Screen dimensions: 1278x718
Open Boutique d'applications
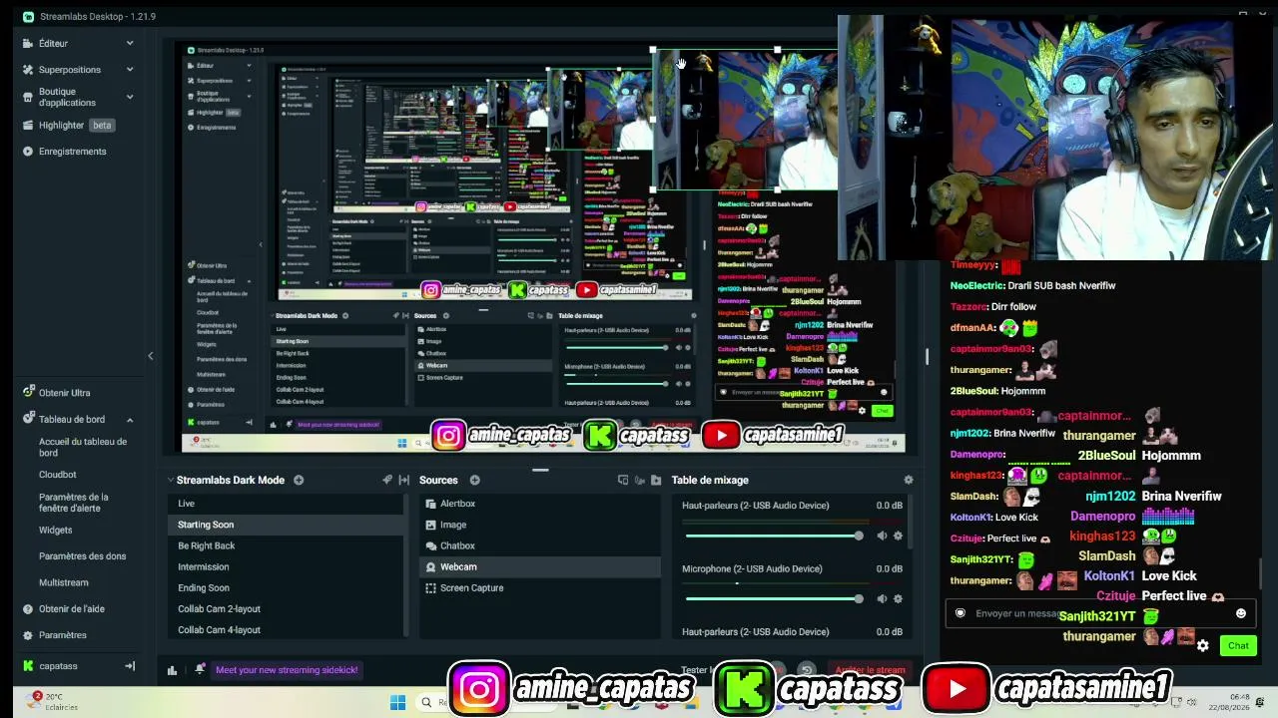click(67, 97)
